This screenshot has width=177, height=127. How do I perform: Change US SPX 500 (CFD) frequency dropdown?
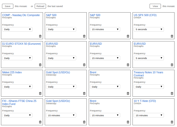(149, 29)
